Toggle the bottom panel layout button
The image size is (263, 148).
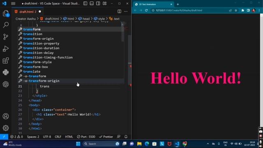[92, 3]
